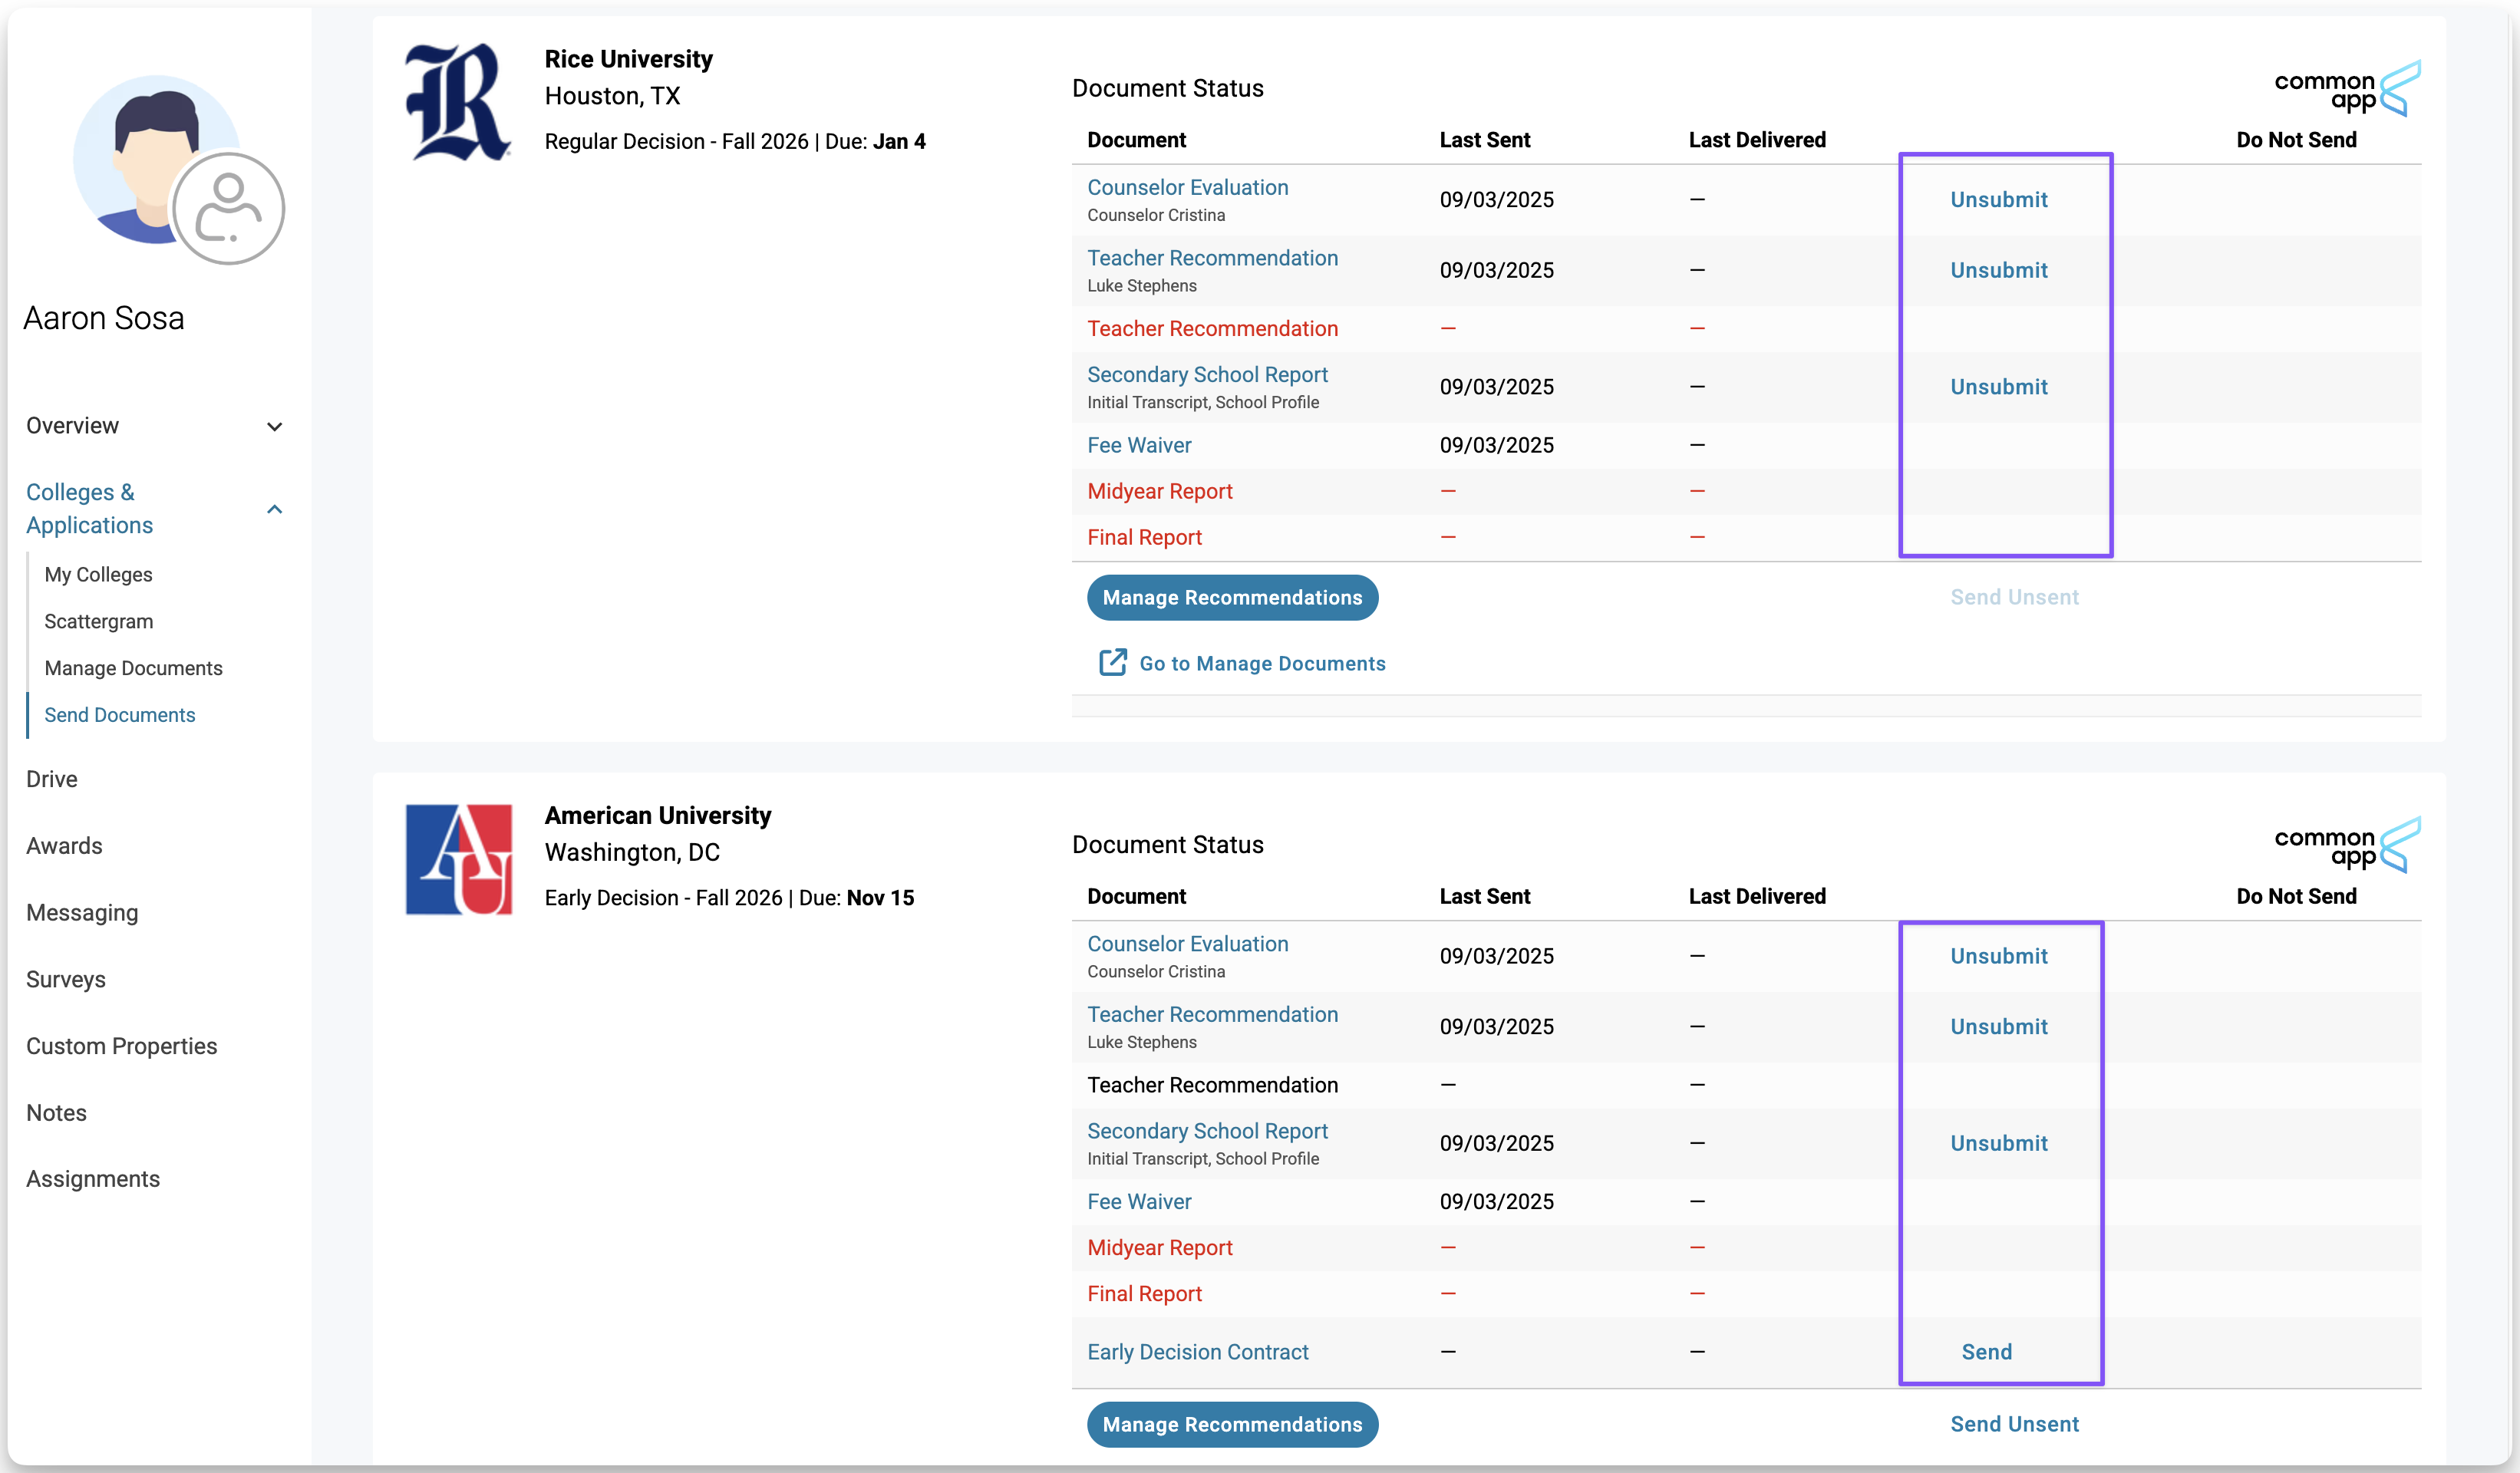Open the Rice University logo
This screenshot has width=2520, height=1473.
pos(458,102)
